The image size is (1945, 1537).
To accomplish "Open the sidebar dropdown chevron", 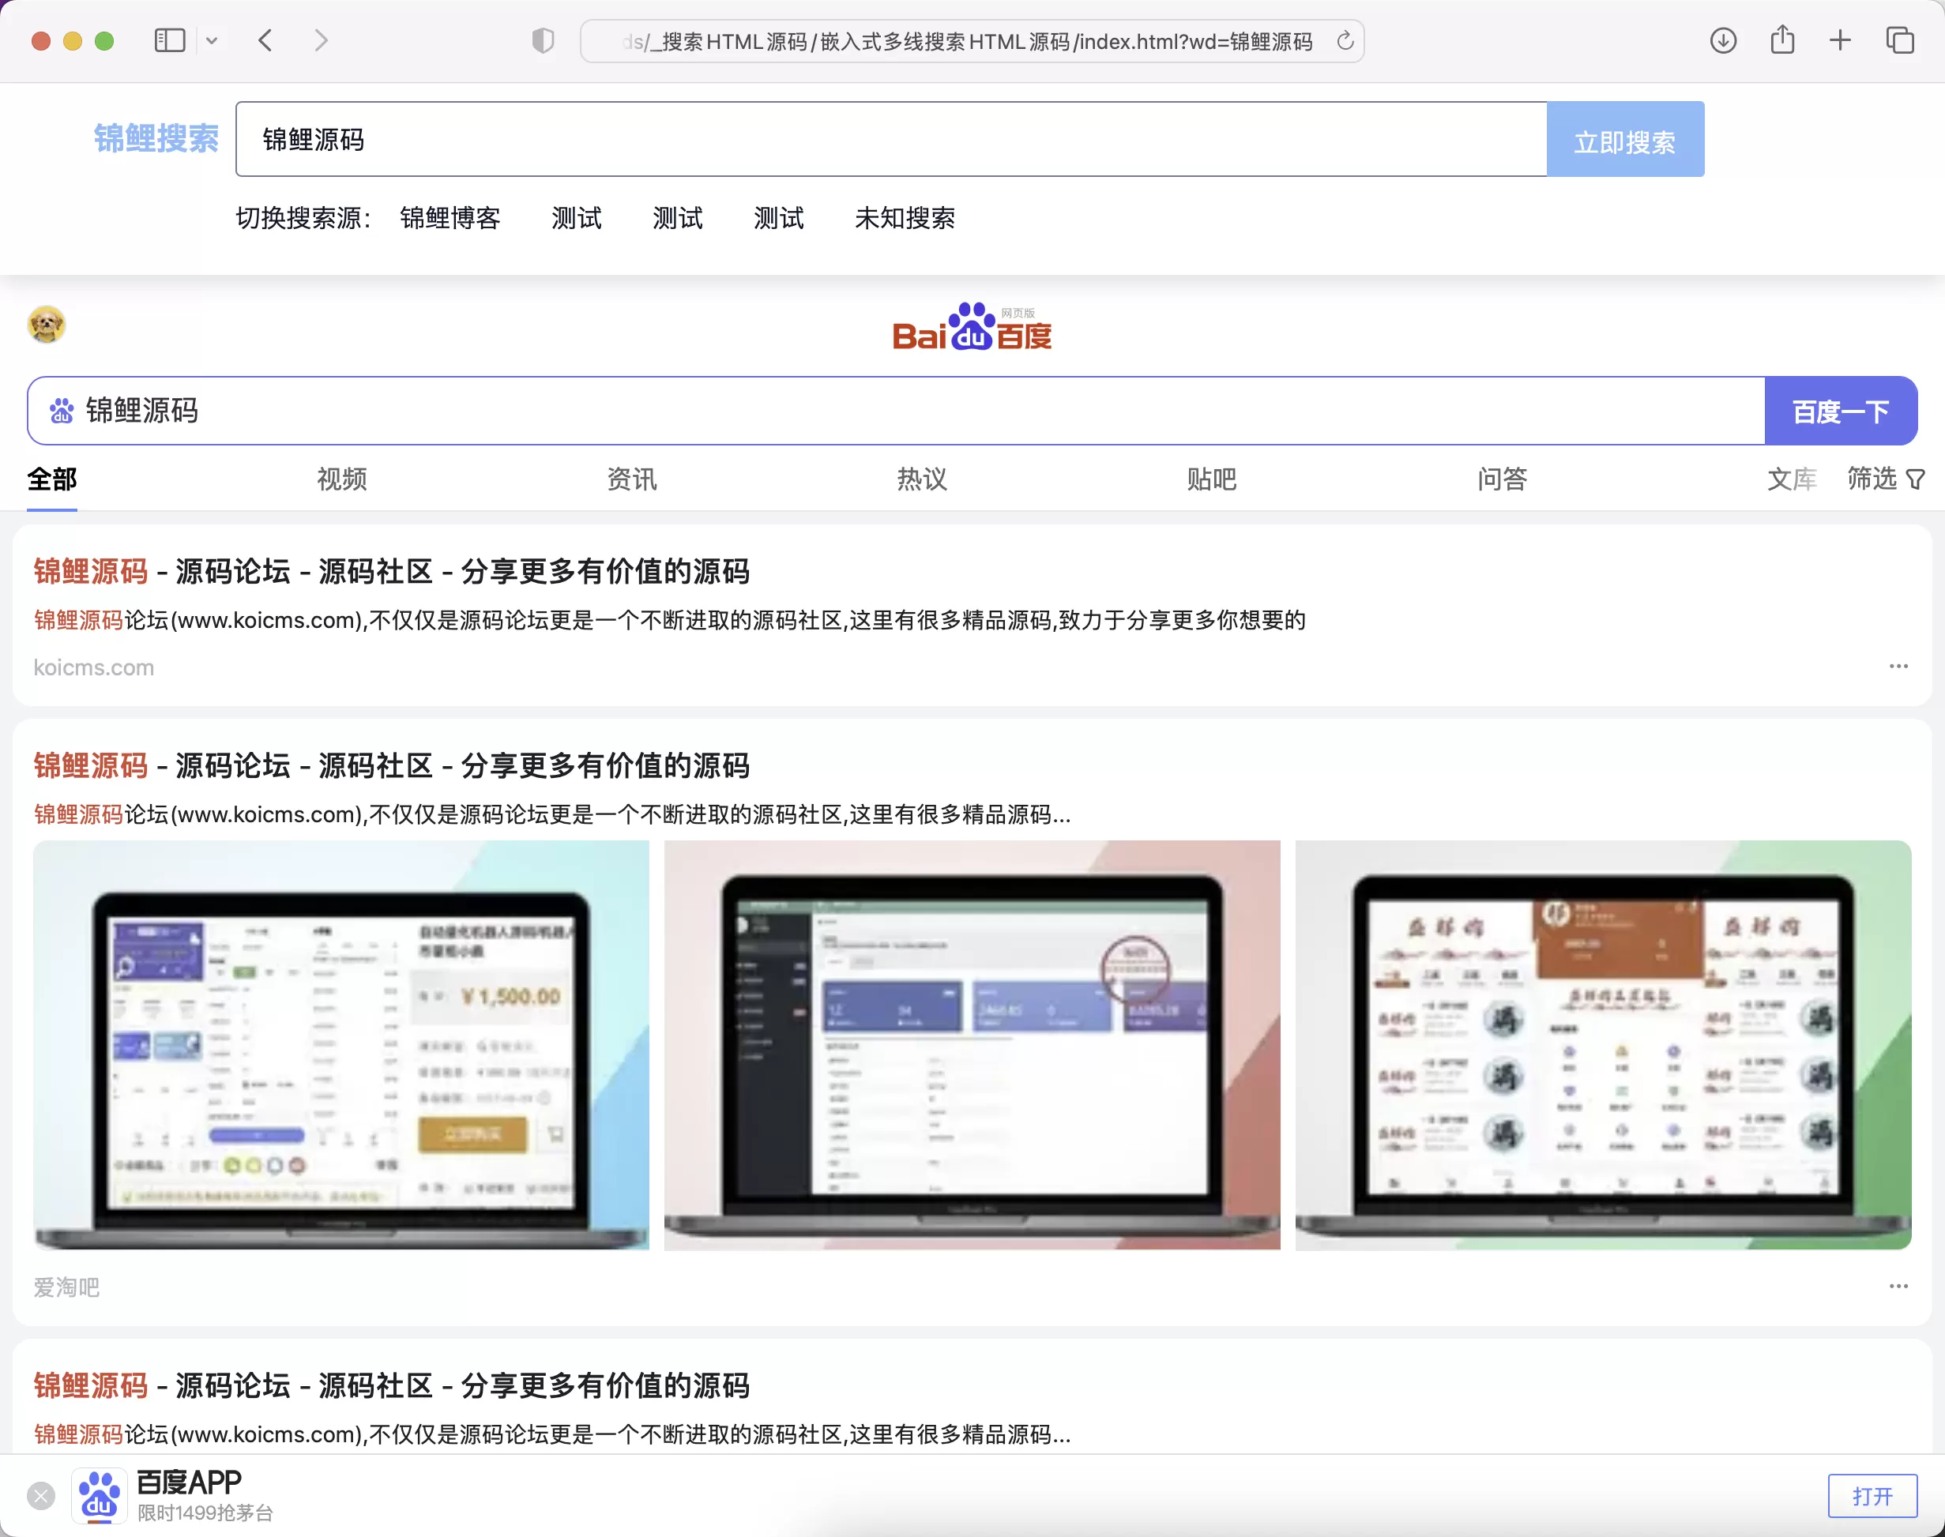I will (x=212, y=40).
